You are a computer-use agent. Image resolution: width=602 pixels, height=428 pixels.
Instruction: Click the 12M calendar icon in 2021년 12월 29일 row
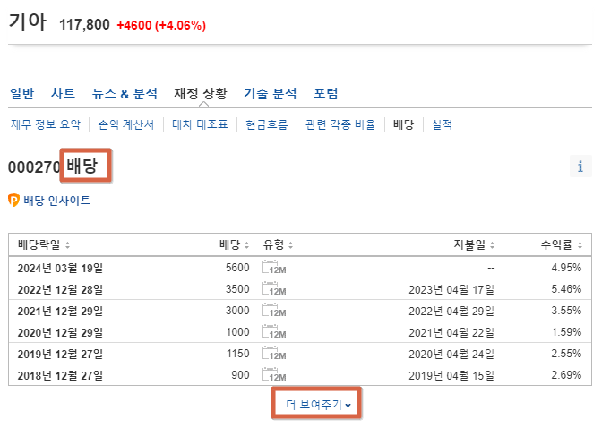(274, 310)
